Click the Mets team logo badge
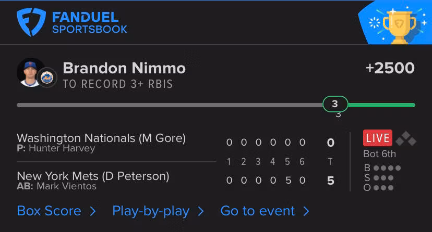This screenshot has width=432, height=232. pyautogui.click(x=48, y=77)
